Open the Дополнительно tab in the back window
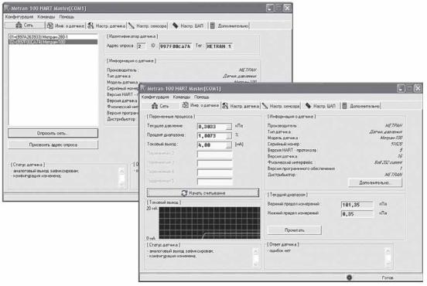 point(230,26)
